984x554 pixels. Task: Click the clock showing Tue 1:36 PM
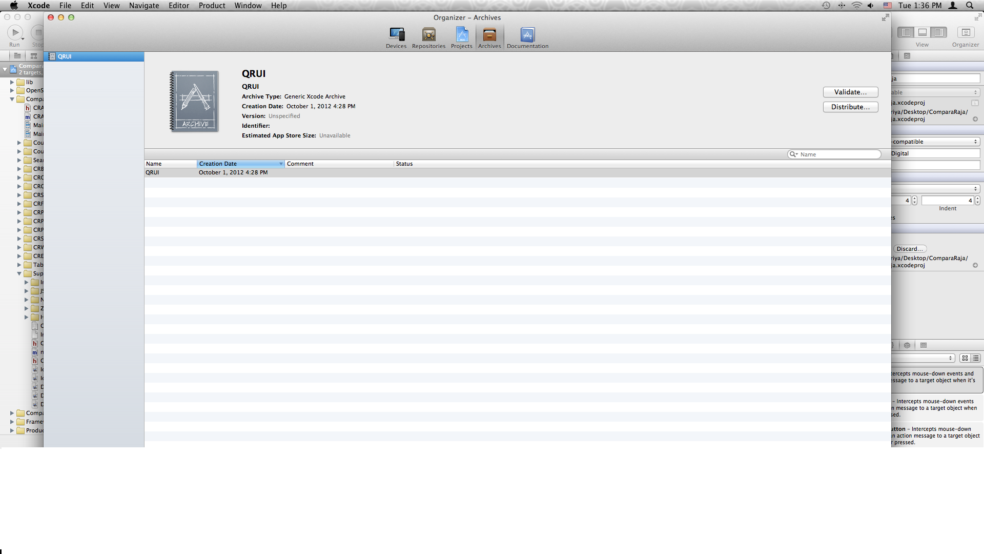[x=919, y=6]
